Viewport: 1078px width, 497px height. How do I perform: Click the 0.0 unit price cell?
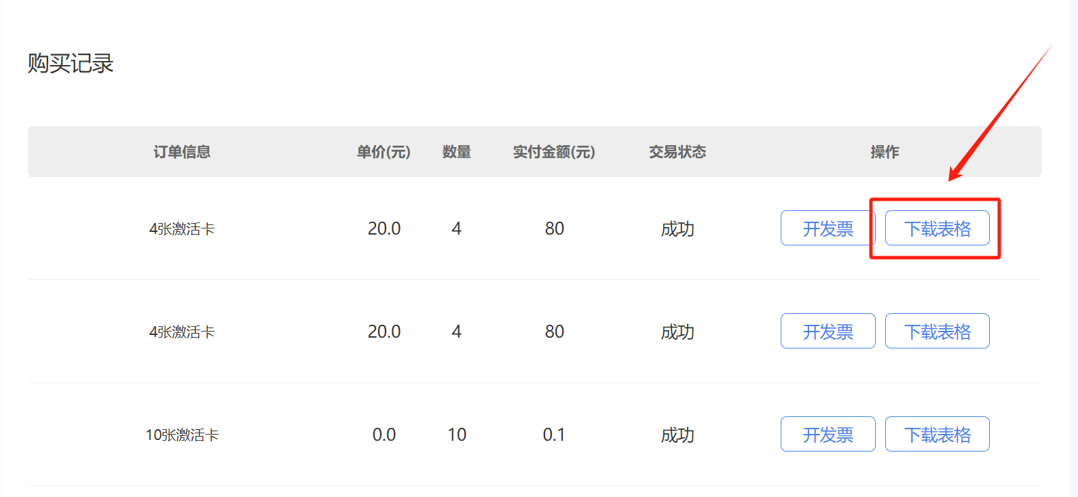coord(384,435)
